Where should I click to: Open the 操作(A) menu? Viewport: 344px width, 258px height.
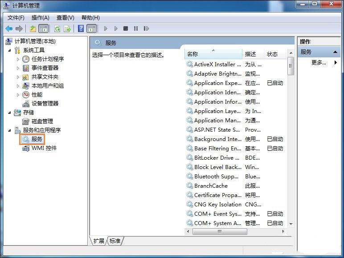(41, 17)
